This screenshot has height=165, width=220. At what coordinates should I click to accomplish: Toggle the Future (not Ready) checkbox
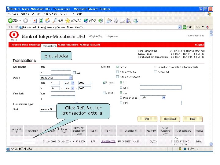(117, 77)
